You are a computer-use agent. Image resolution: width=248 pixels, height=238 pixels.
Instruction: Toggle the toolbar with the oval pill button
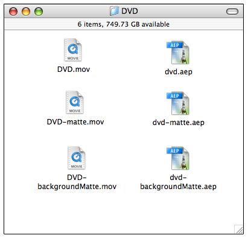(x=232, y=11)
